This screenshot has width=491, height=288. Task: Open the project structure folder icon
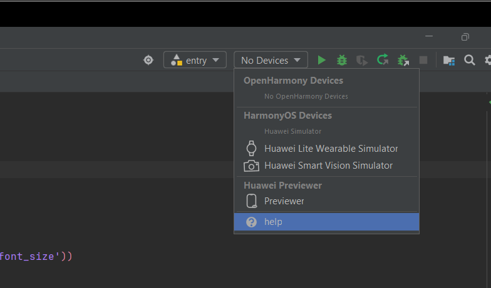pyautogui.click(x=449, y=60)
